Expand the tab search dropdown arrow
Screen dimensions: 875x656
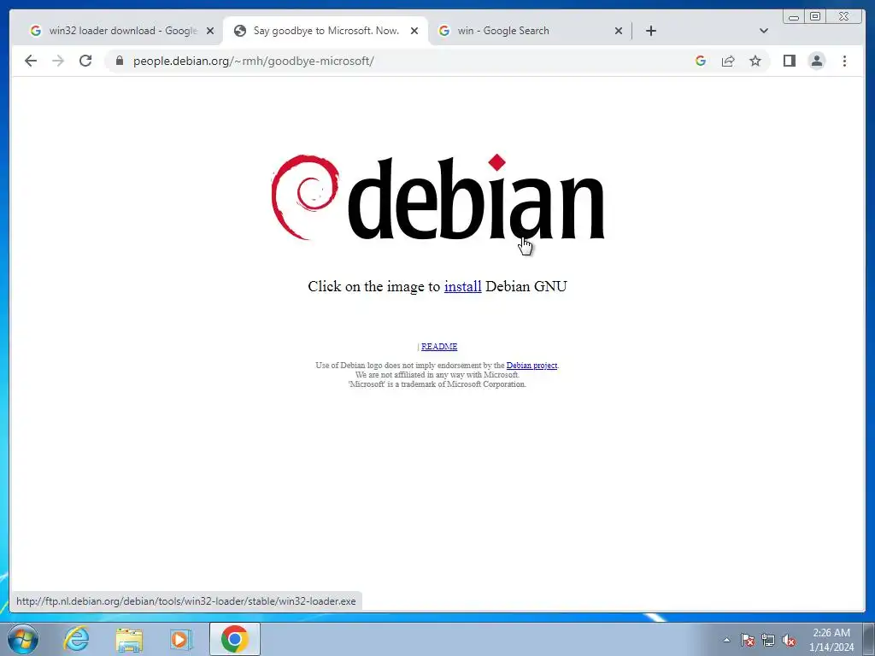pos(763,31)
